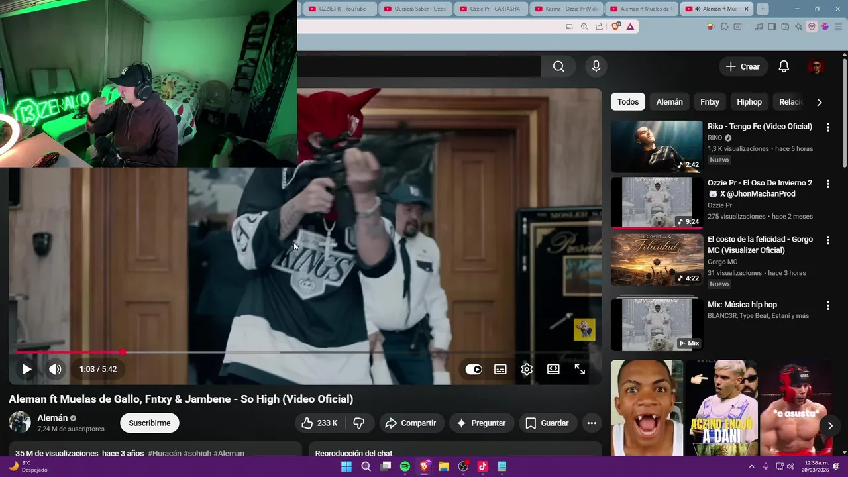Image resolution: width=848 pixels, height=477 pixels.
Task: Select the Todos filter chip
Action: [x=628, y=102]
